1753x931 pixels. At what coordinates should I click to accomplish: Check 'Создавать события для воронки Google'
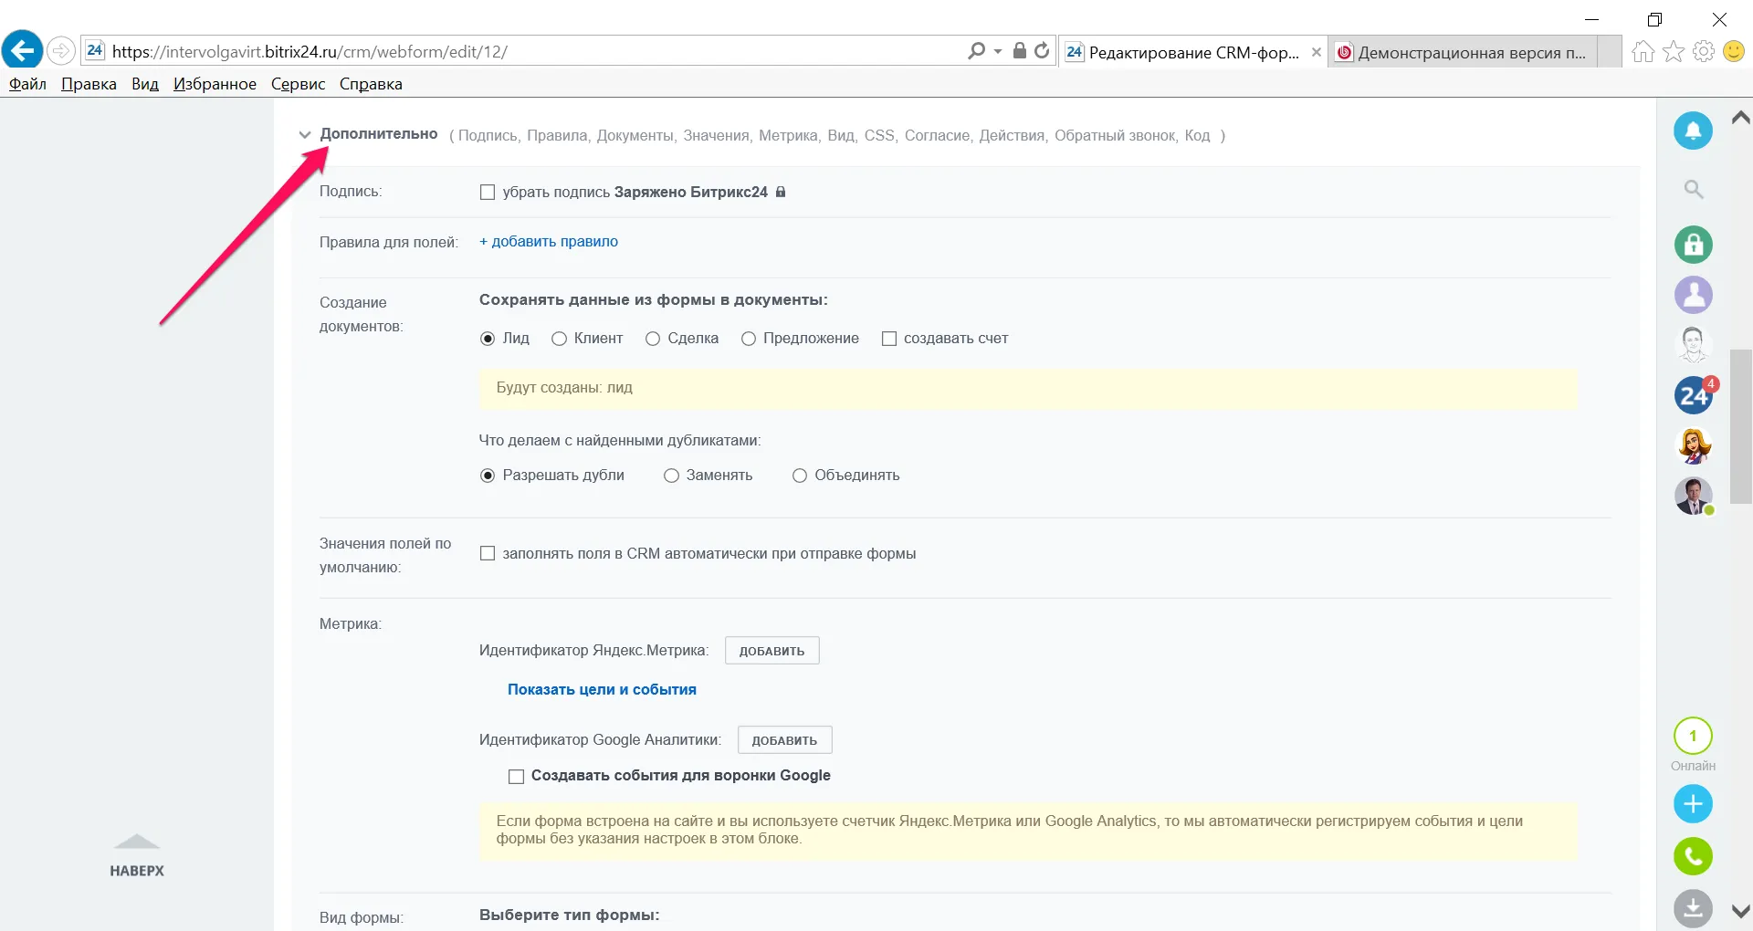tap(516, 776)
